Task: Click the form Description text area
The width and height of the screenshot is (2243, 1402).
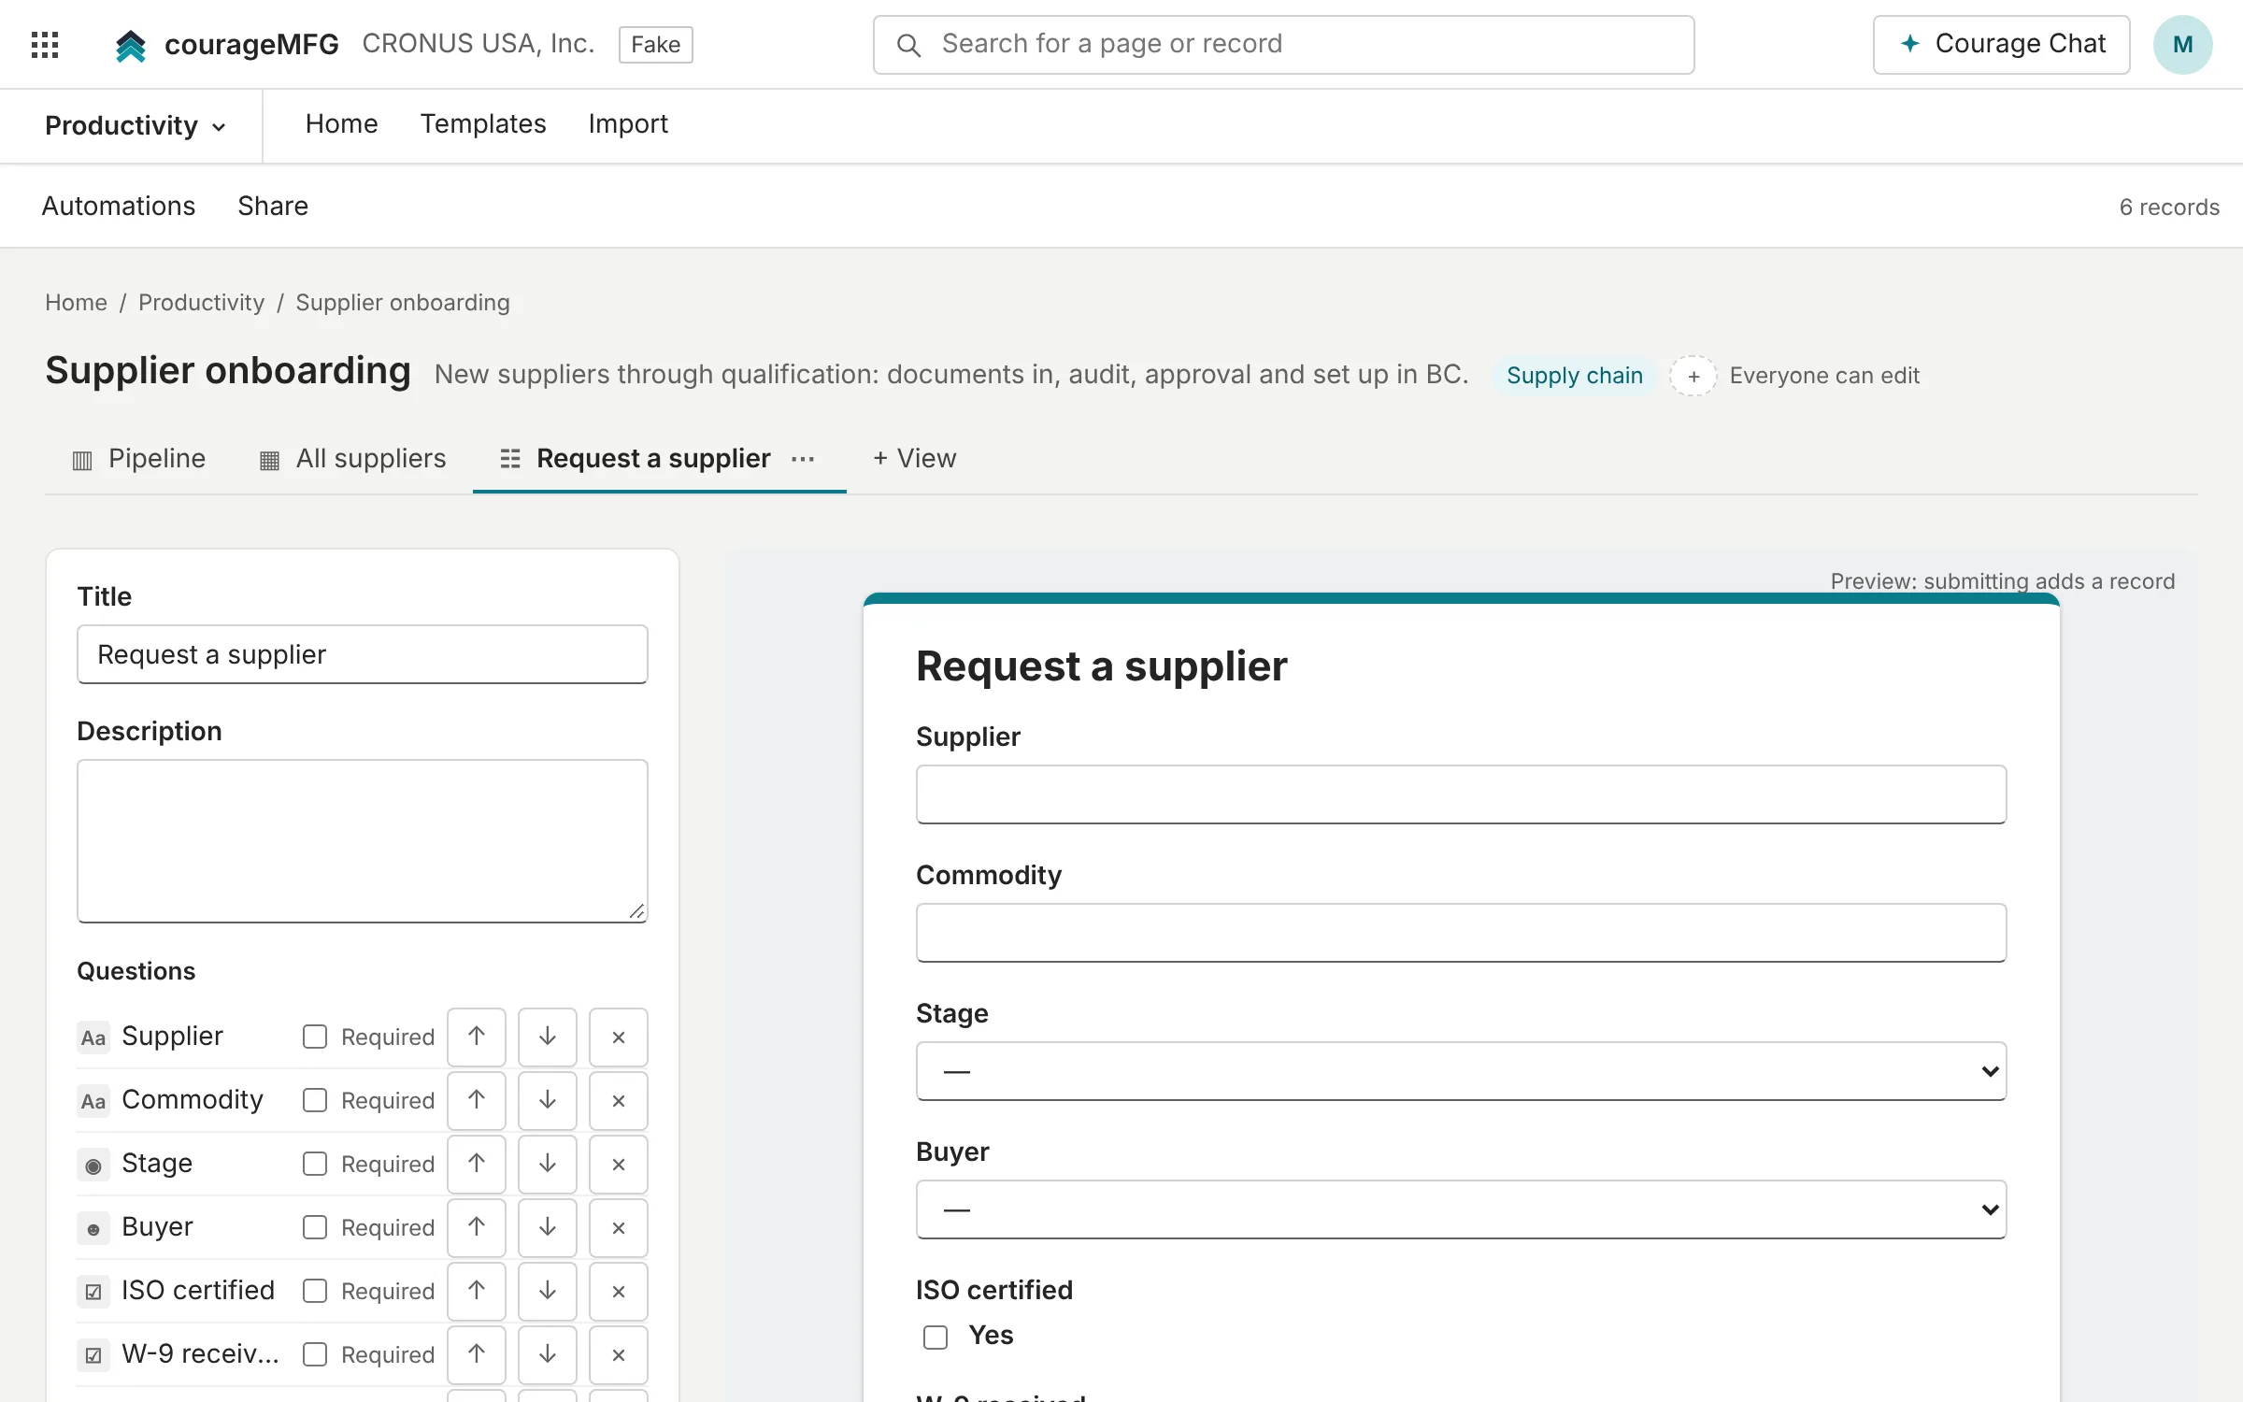Action: click(x=363, y=841)
